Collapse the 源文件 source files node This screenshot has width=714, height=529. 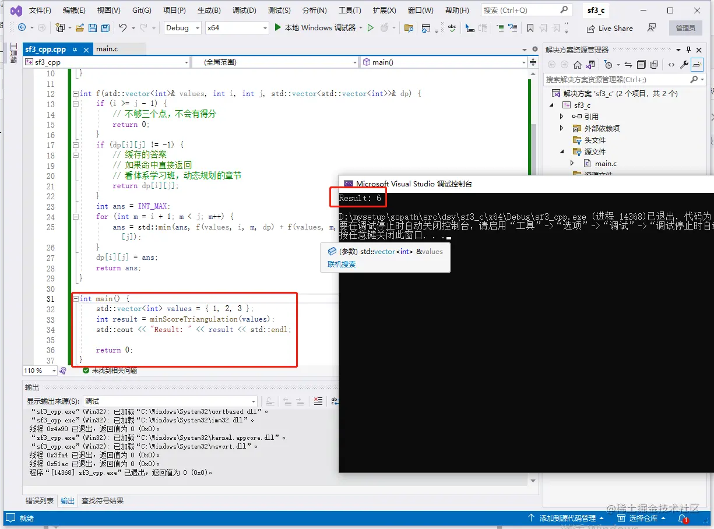pyautogui.click(x=562, y=151)
